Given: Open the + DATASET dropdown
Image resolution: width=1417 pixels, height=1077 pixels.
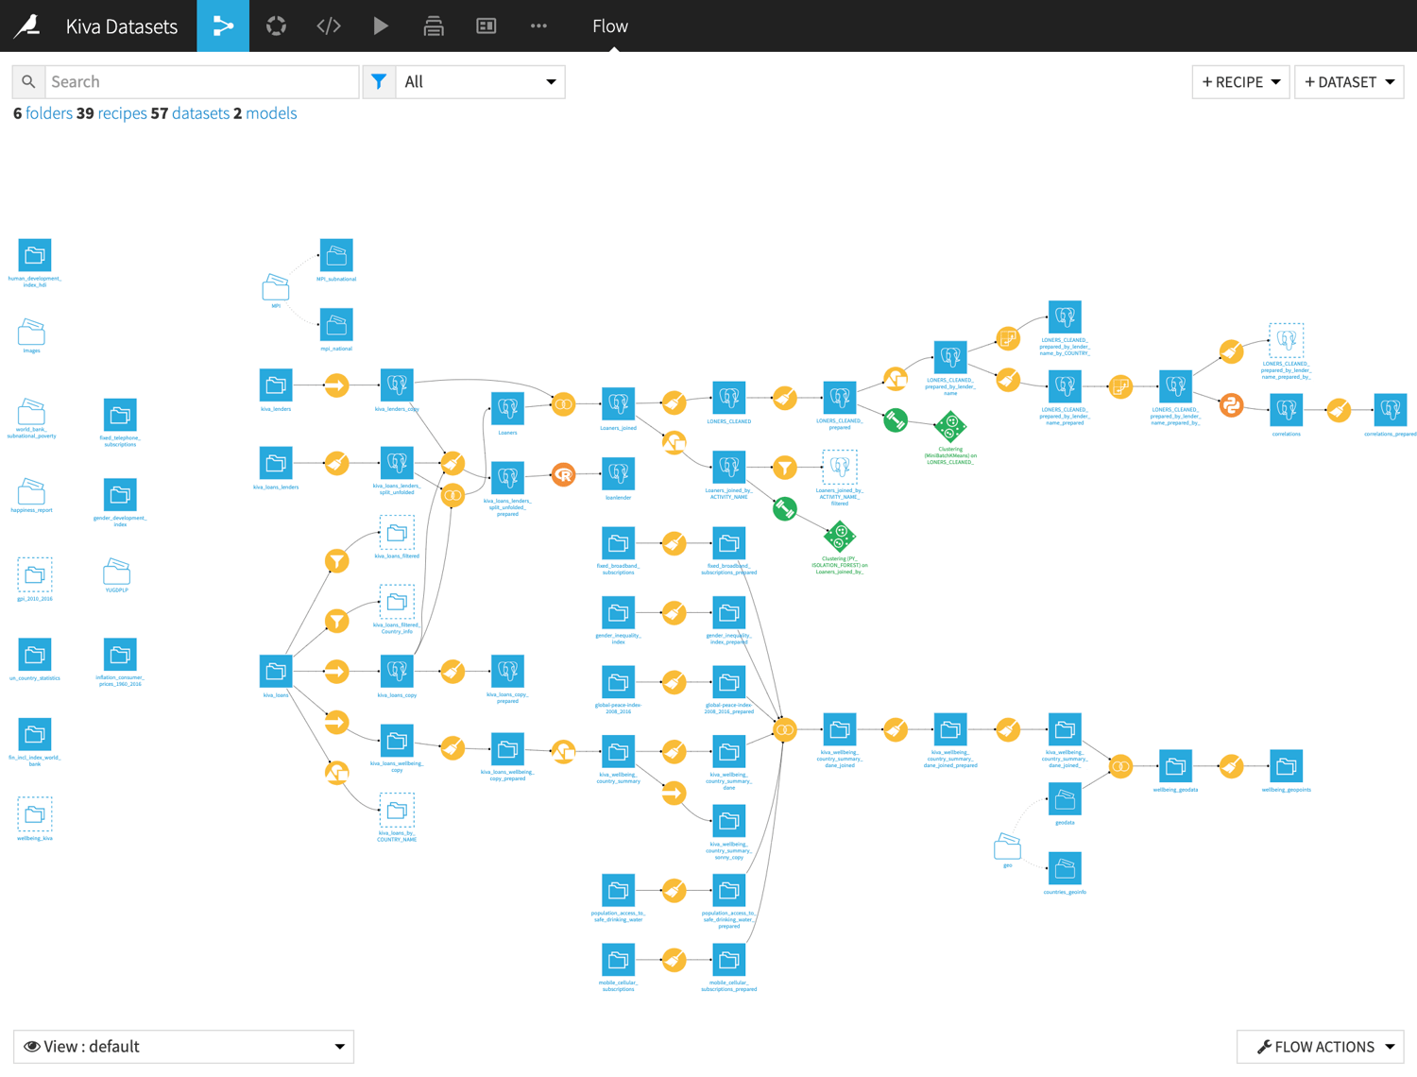Looking at the screenshot, I should [x=1348, y=82].
